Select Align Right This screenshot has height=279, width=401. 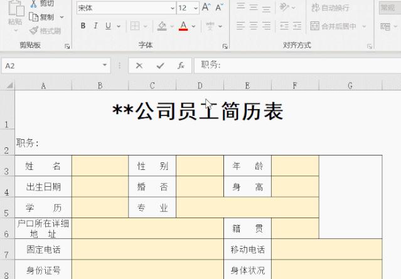pyautogui.click(x=266, y=26)
